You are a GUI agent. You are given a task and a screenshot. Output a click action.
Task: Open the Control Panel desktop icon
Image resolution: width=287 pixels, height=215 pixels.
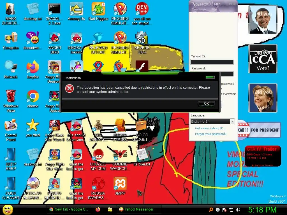11,130
